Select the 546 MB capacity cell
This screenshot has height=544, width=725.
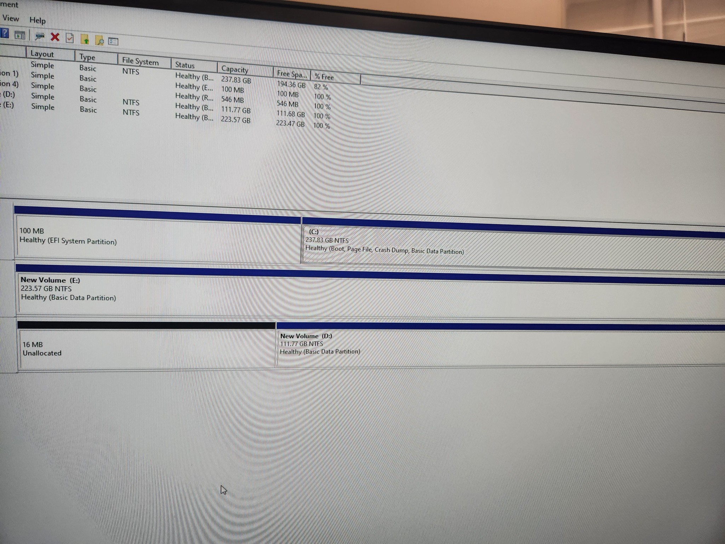pos(233,100)
